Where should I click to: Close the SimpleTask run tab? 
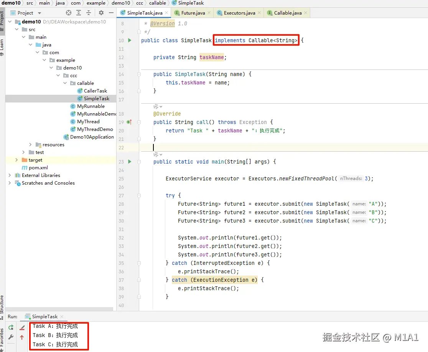click(62, 316)
